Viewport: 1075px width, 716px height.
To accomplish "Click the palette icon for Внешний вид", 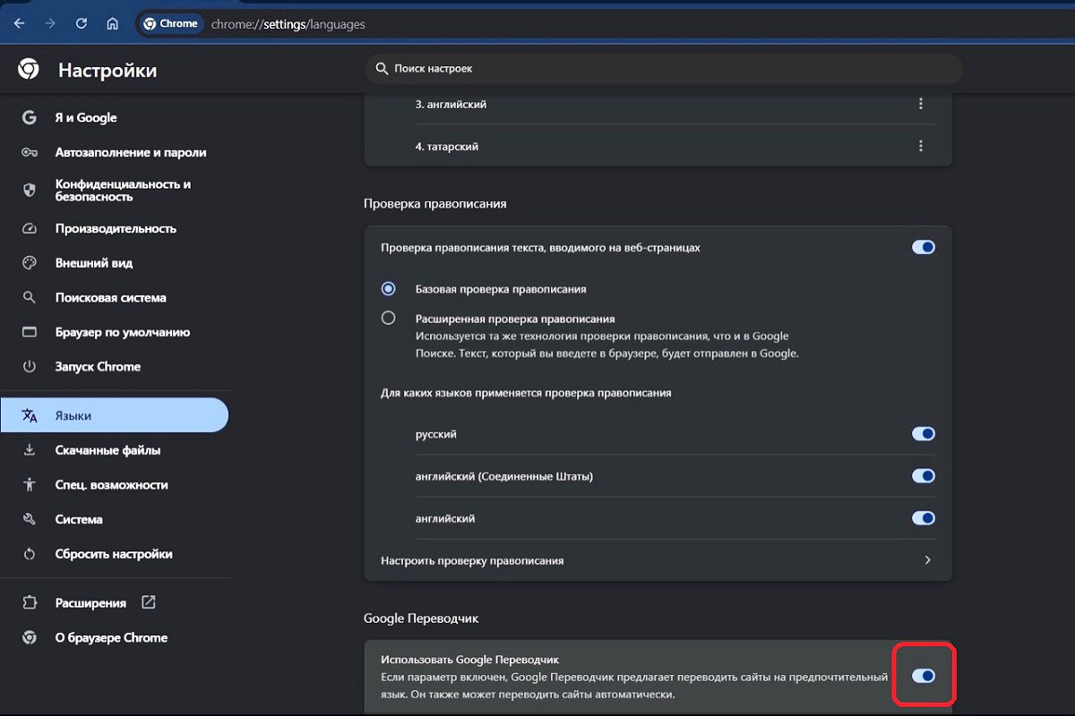I will [x=30, y=263].
